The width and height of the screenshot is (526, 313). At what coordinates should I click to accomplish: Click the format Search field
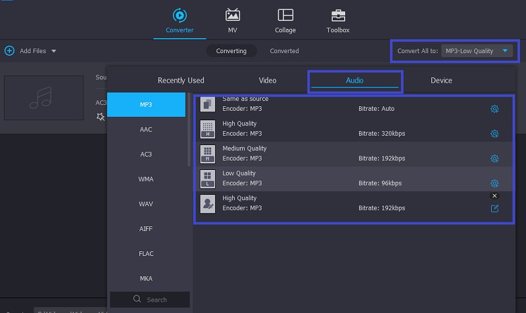coord(150,299)
